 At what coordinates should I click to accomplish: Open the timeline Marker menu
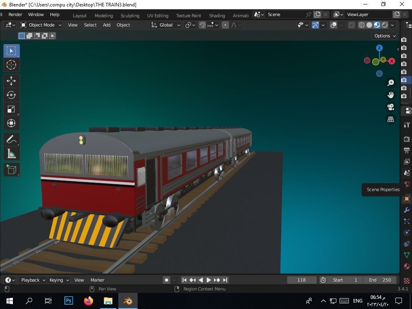point(97,280)
